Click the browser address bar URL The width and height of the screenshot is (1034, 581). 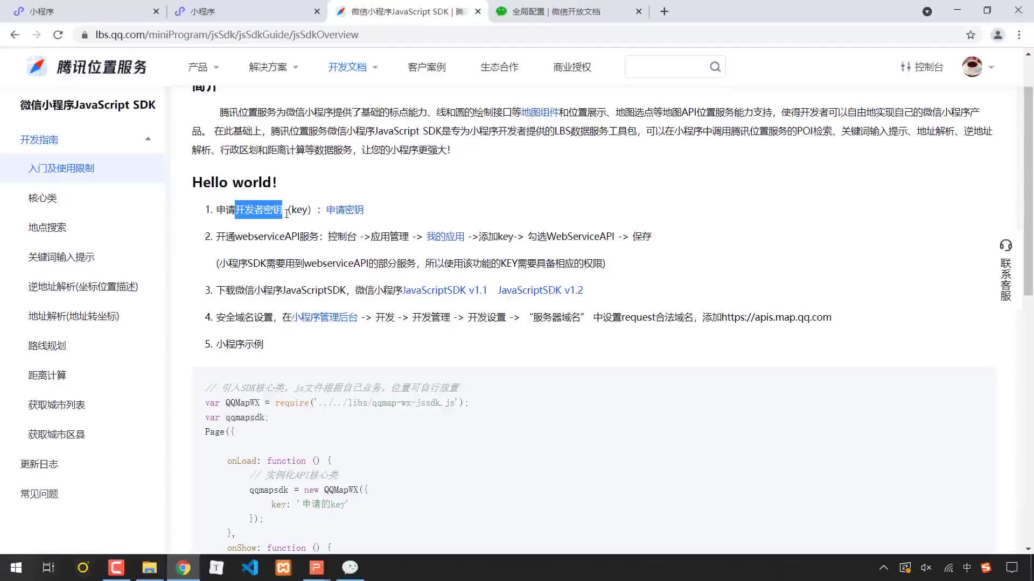point(227,34)
